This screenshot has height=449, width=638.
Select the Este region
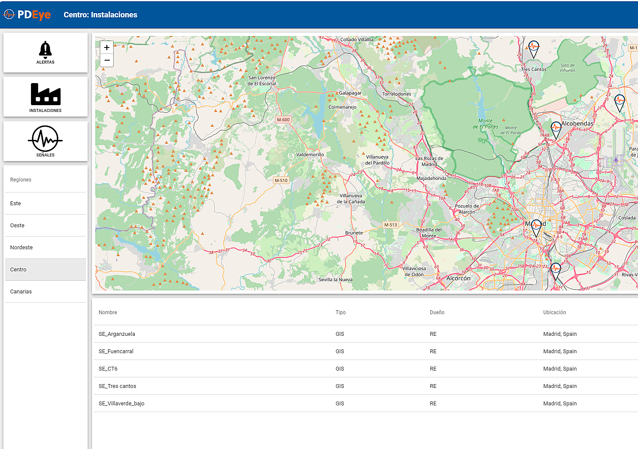(x=45, y=204)
